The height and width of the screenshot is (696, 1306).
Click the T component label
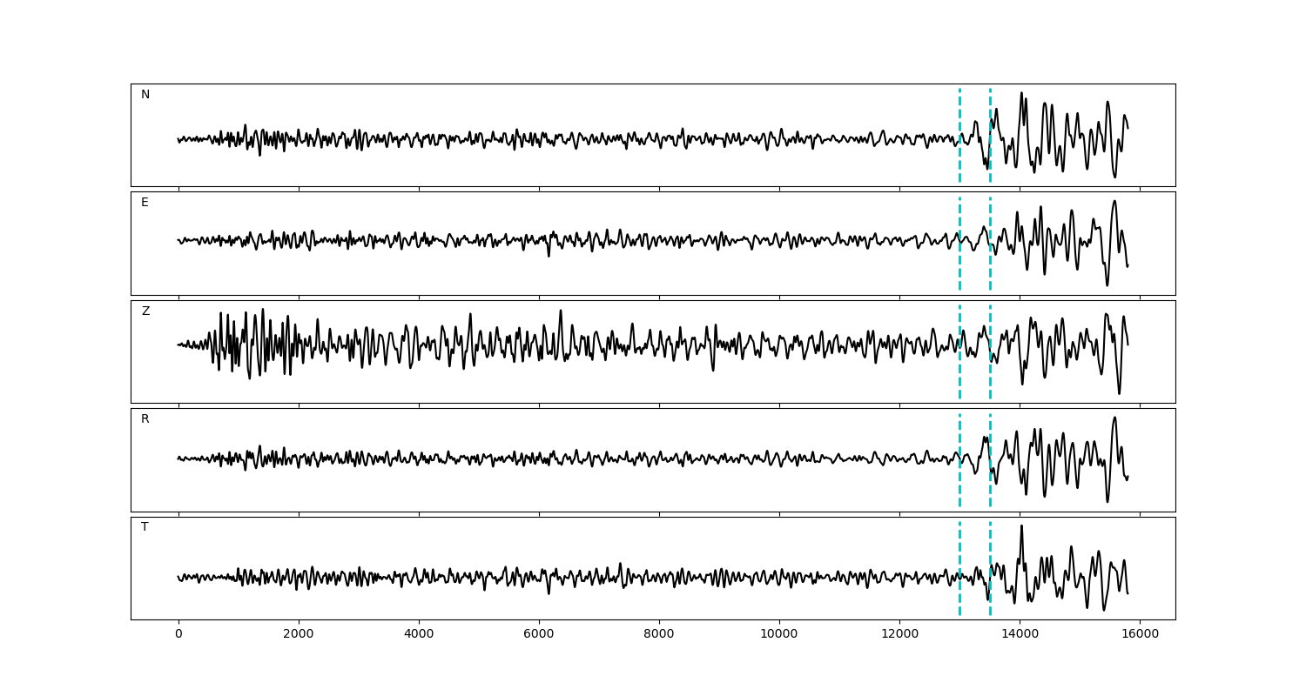(145, 527)
